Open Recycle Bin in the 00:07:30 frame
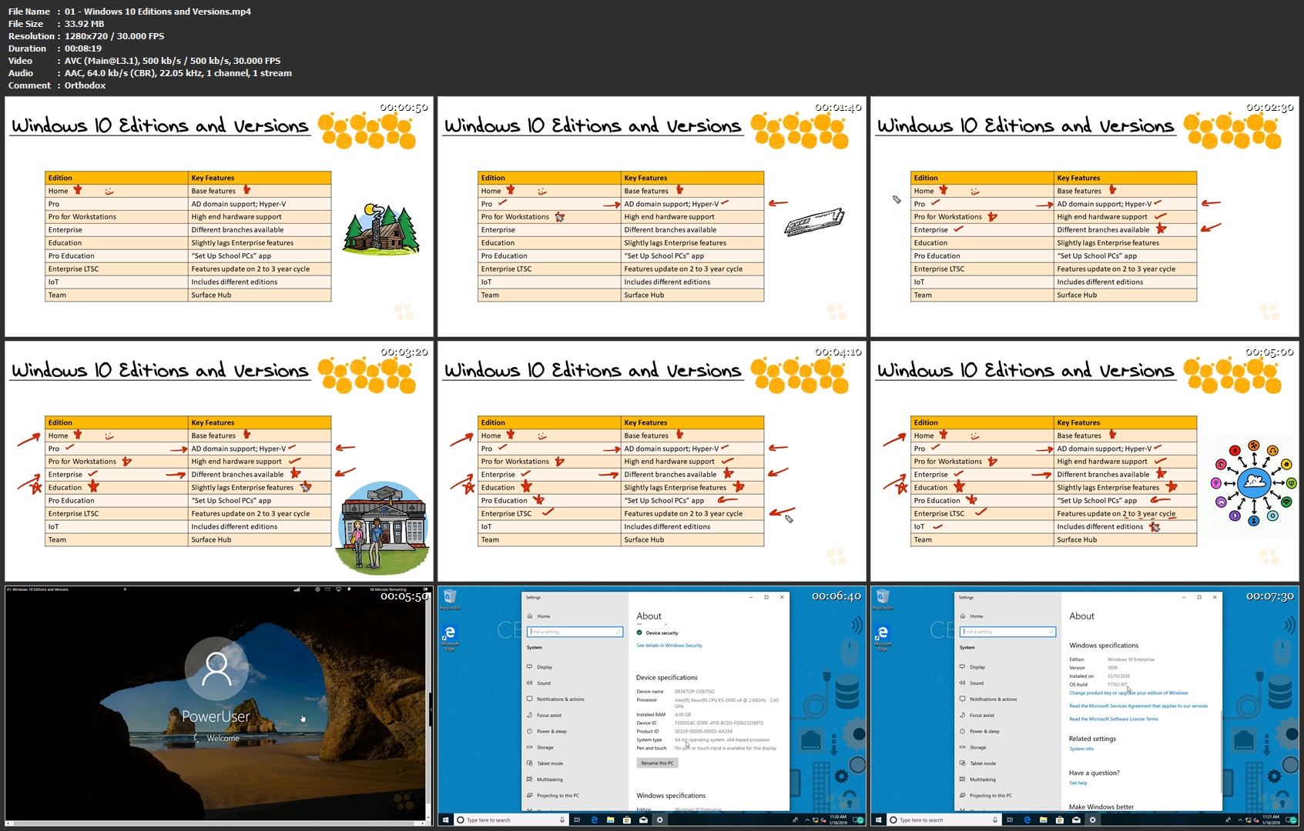Screen dimensions: 1304x831 883,599
